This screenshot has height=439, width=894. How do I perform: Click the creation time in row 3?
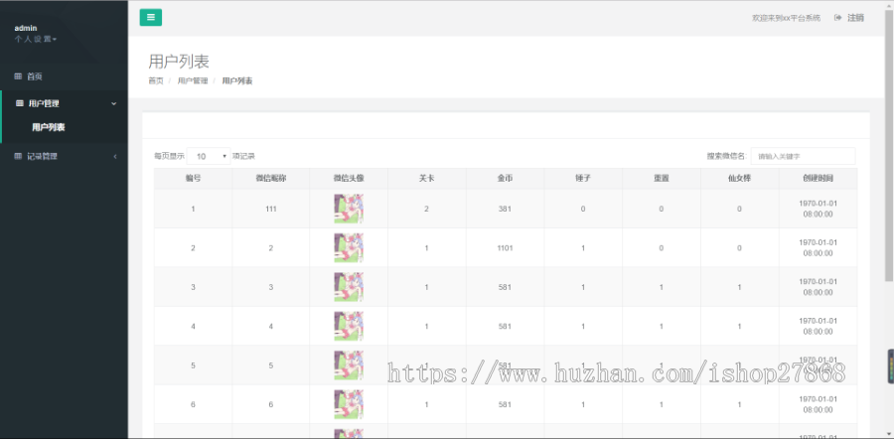click(x=819, y=287)
